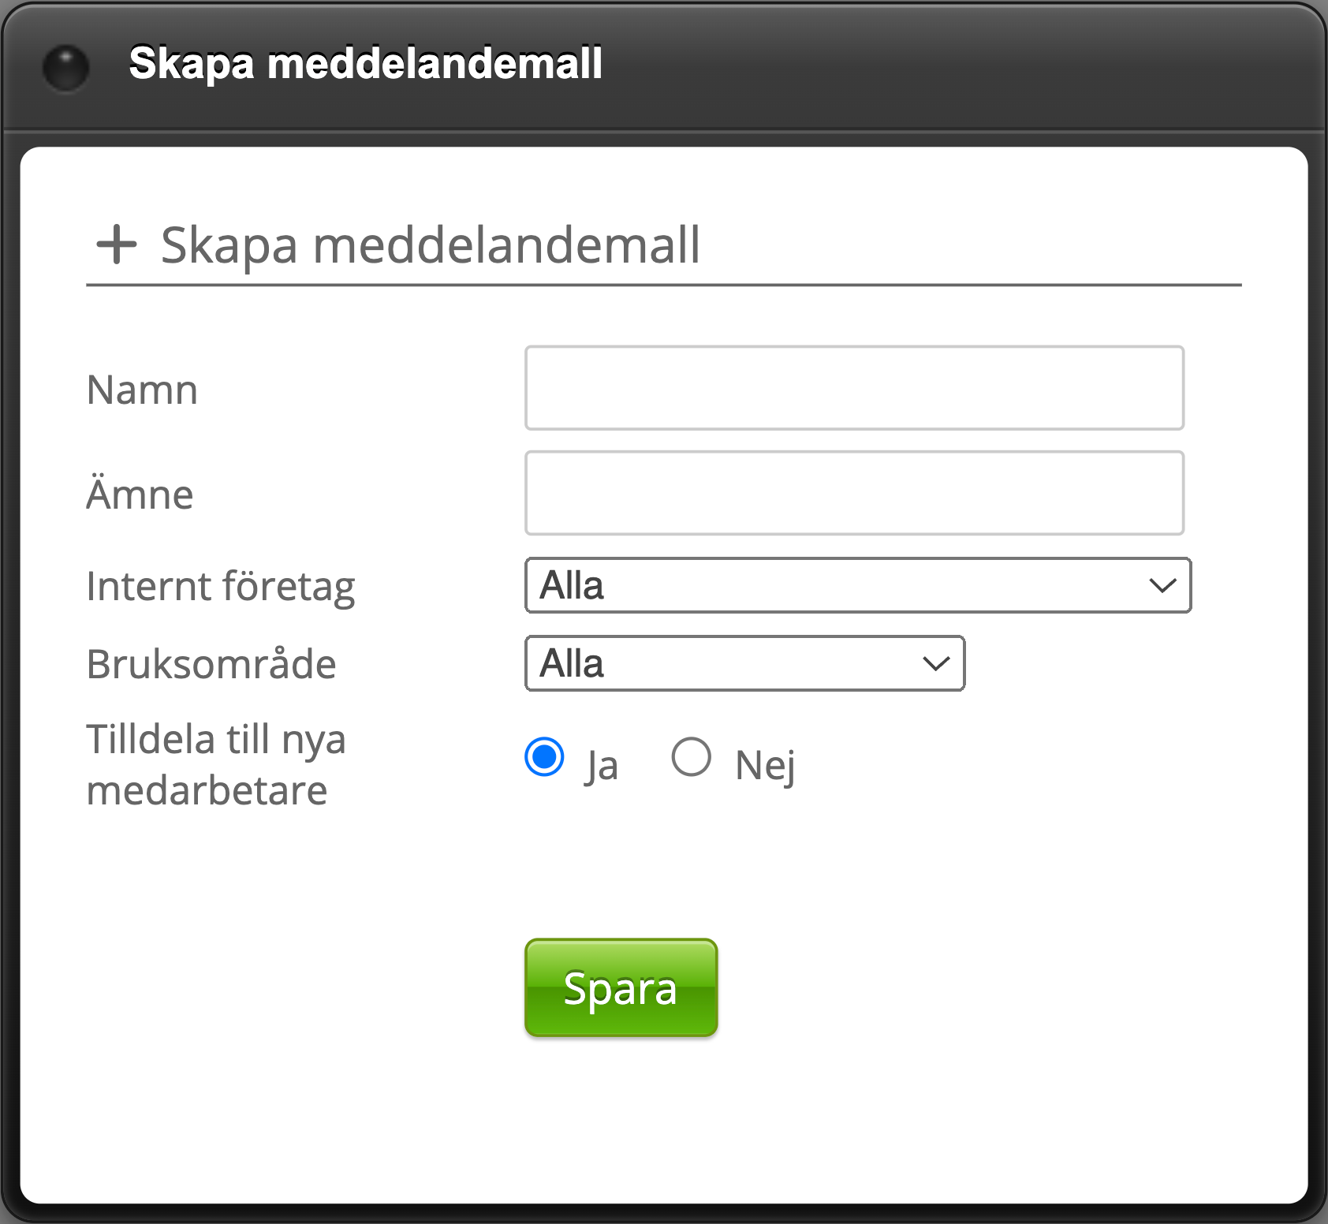Click the Namn field label
This screenshot has height=1224, width=1328.
pyautogui.click(x=142, y=390)
